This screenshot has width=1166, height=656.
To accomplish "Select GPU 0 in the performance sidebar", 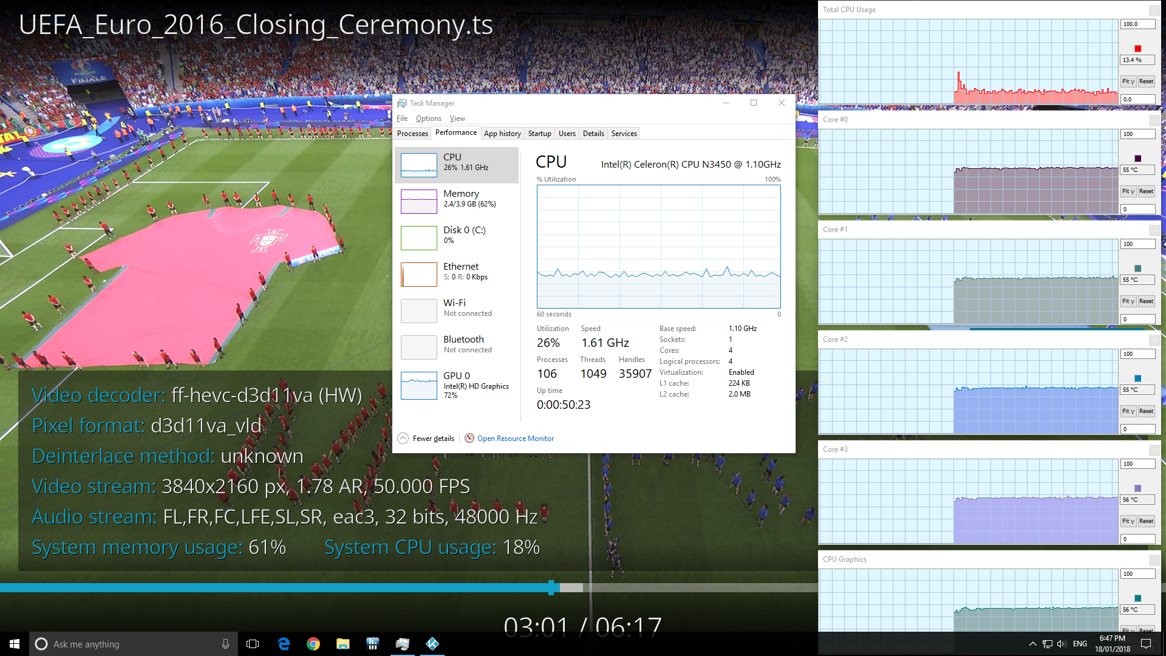I will [457, 385].
